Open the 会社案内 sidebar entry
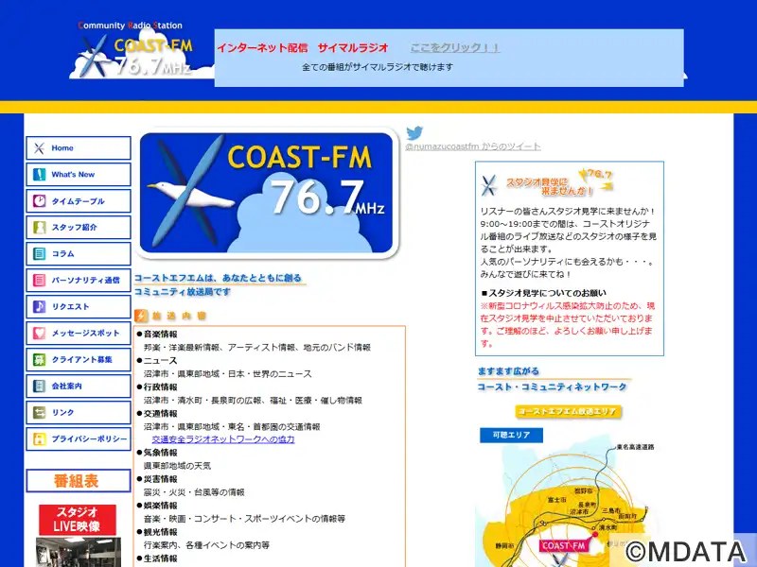This screenshot has height=567, width=757. point(79,387)
